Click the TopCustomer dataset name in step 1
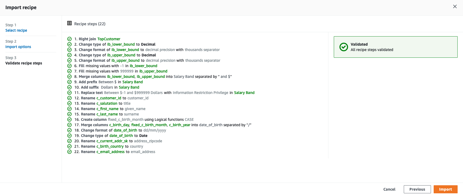Screen dimensions: 463x196 [109, 39]
